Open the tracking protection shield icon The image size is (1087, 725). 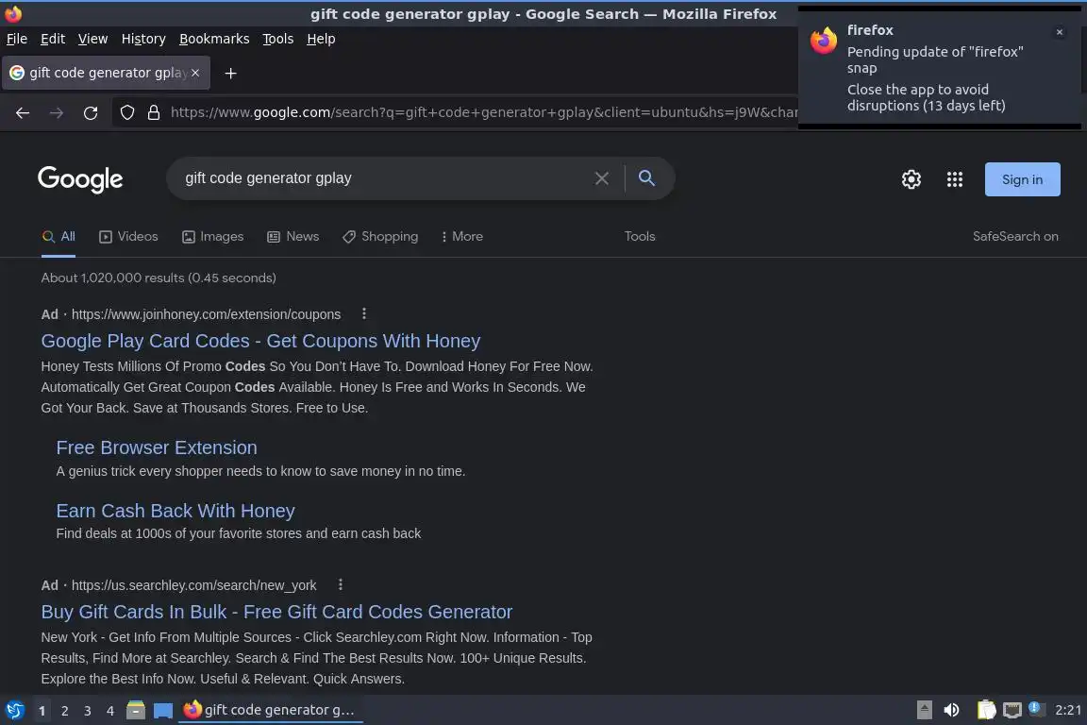point(126,112)
